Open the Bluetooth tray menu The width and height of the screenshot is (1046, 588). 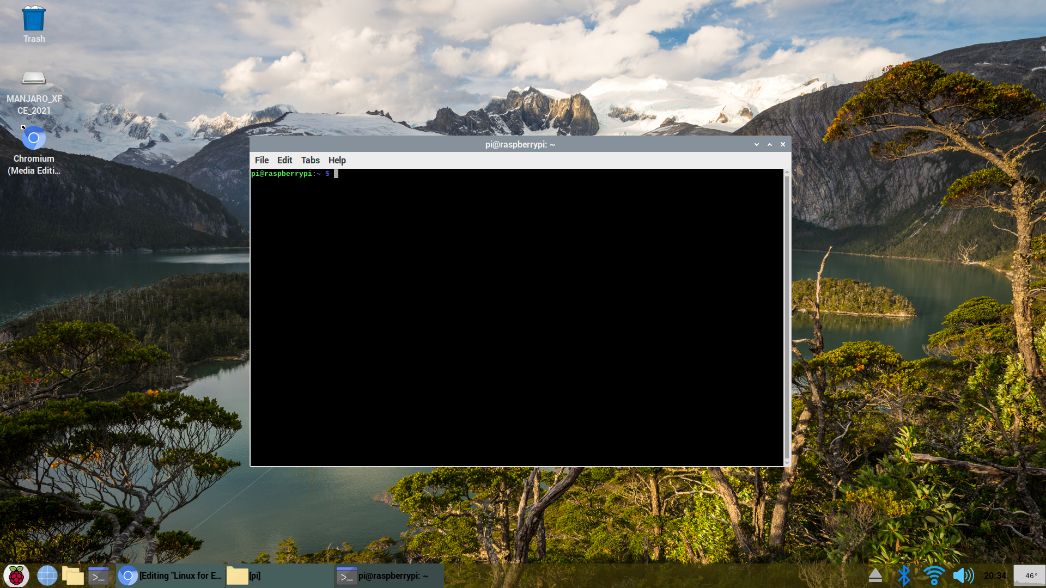tap(904, 575)
